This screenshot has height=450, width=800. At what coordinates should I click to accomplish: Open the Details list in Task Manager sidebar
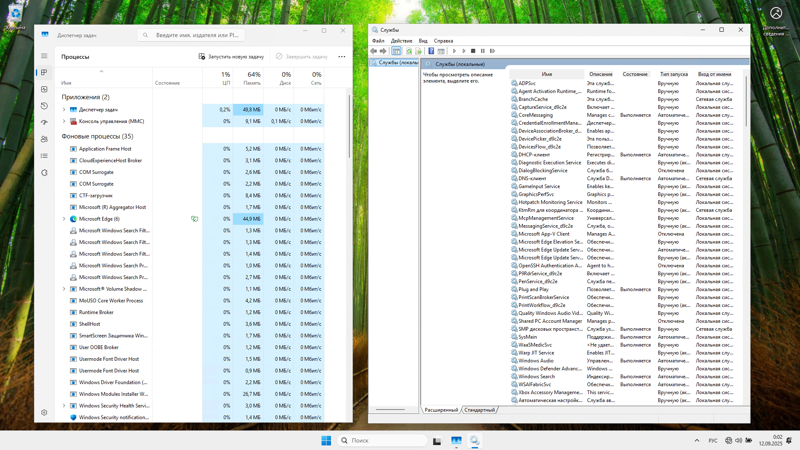click(x=44, y=156)
